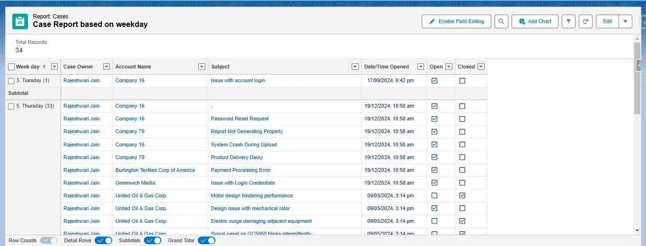Expand the Account Name column menu
This screenshot has height=246, width=646.
(202, 67)
